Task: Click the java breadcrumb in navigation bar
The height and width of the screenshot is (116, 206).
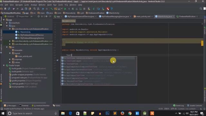Action: click(50, 13)
